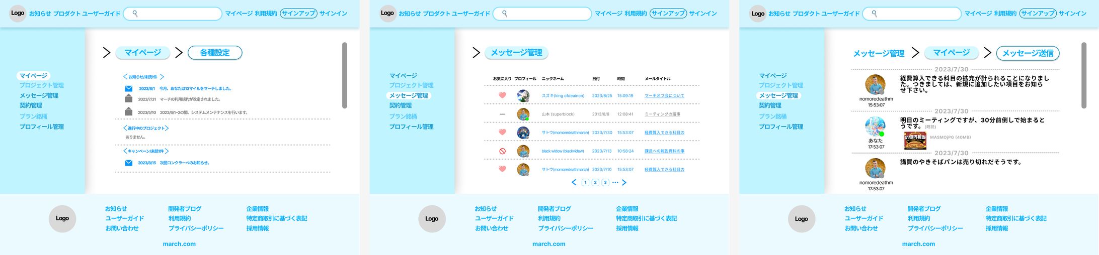Viewport: 1099px width, 255px height.
Task: Click the search field in the right panel header
Action: pos(912,14)
